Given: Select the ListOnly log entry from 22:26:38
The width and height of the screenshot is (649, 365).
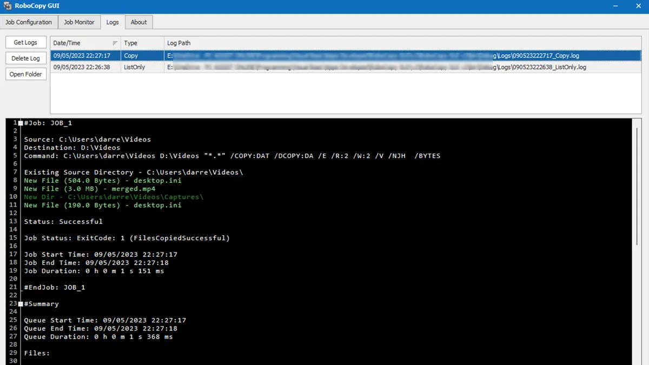Looking at the screenshot, I should coord(346,68).
